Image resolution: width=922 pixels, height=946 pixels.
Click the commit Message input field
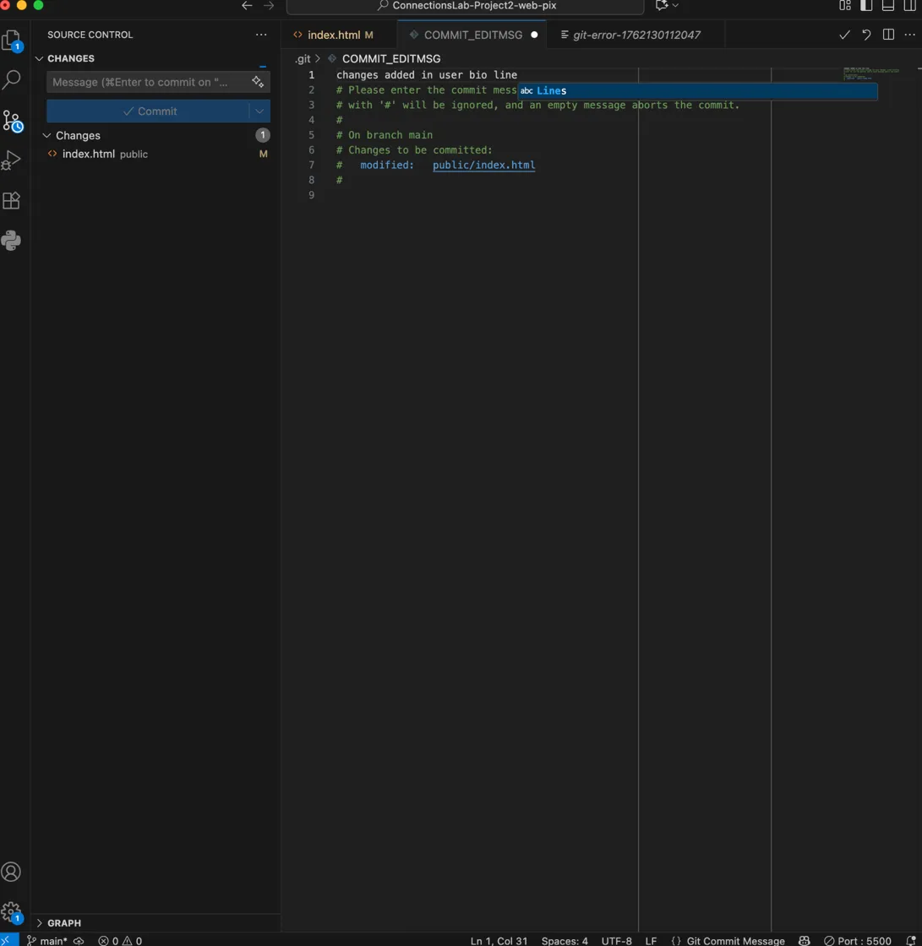[x=149, y=82]
